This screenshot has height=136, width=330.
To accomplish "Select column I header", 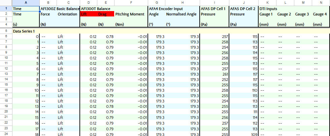I will (x=214, y=3).
